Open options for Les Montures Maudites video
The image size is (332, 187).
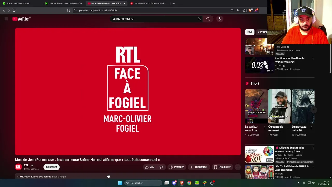(x=313, y=59)
